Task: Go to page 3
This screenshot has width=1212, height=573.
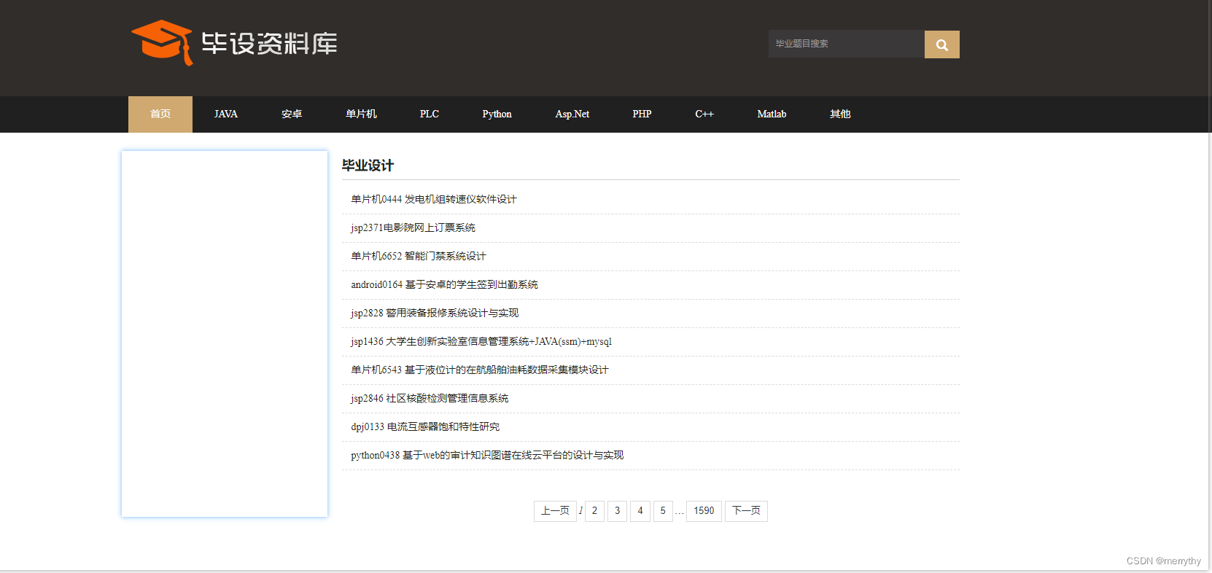Action: click(x=617, y=511)
